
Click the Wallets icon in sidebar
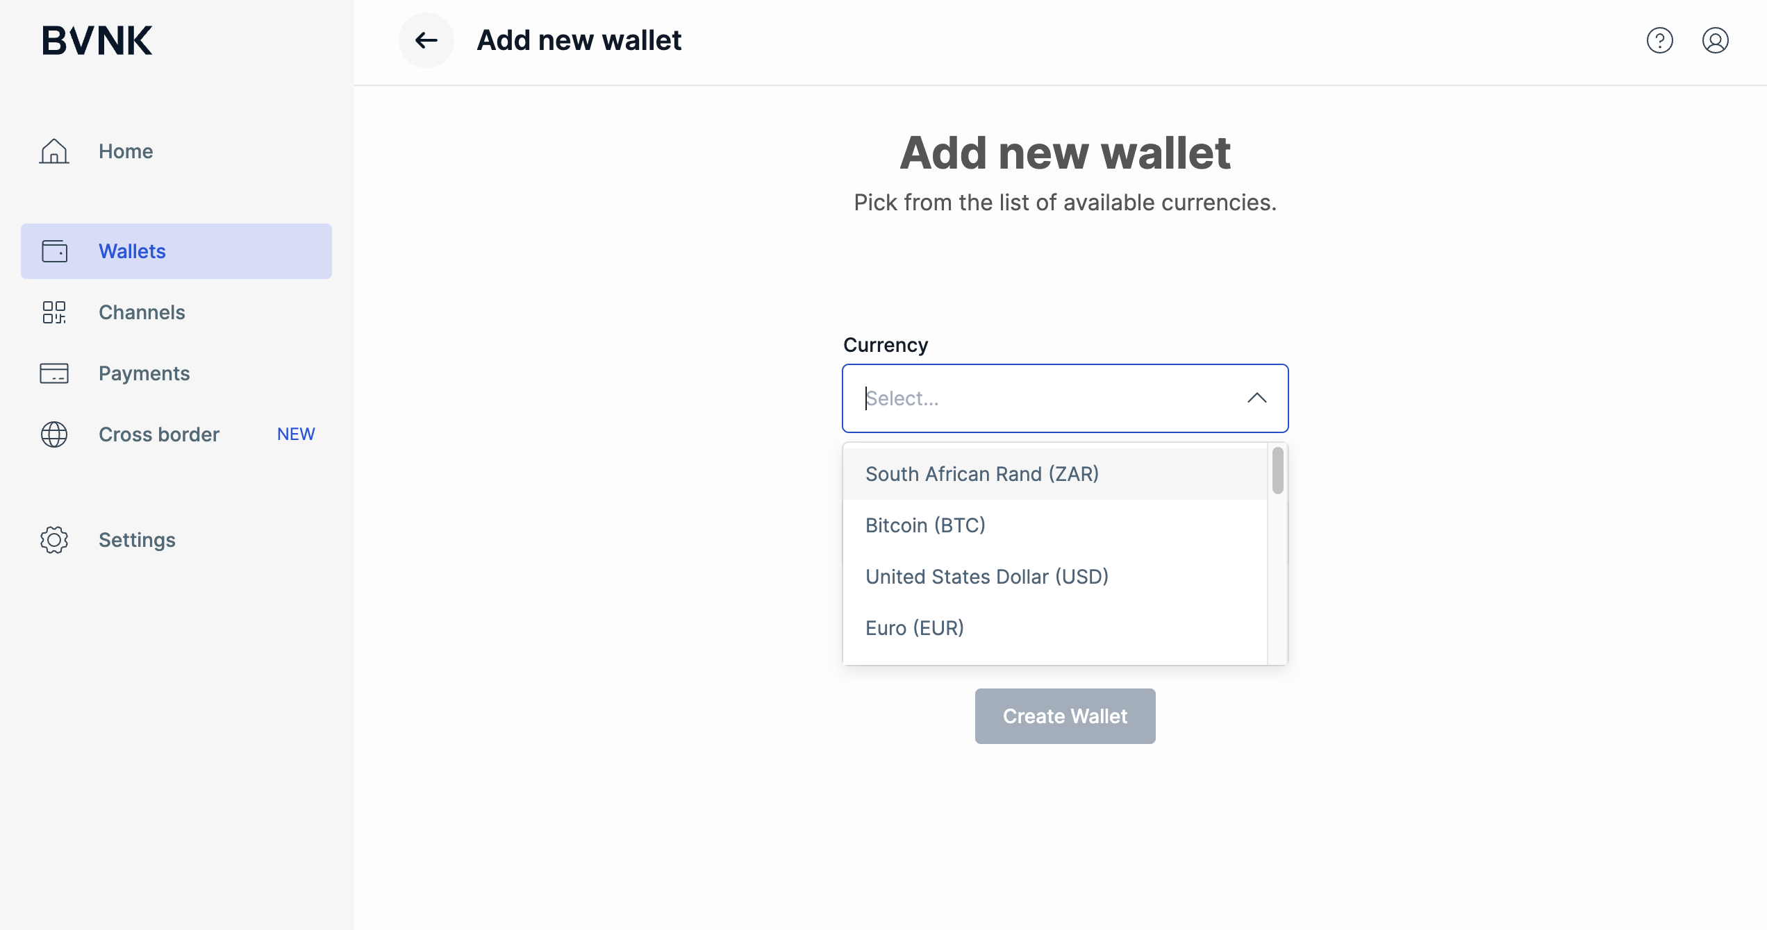click(x=55, y=251)
